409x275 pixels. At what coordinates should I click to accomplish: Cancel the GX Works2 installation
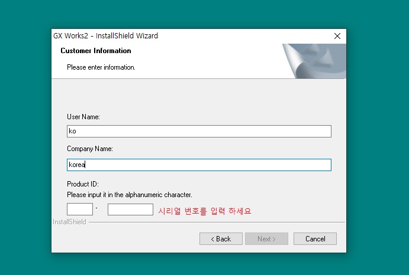pos(315,238)
